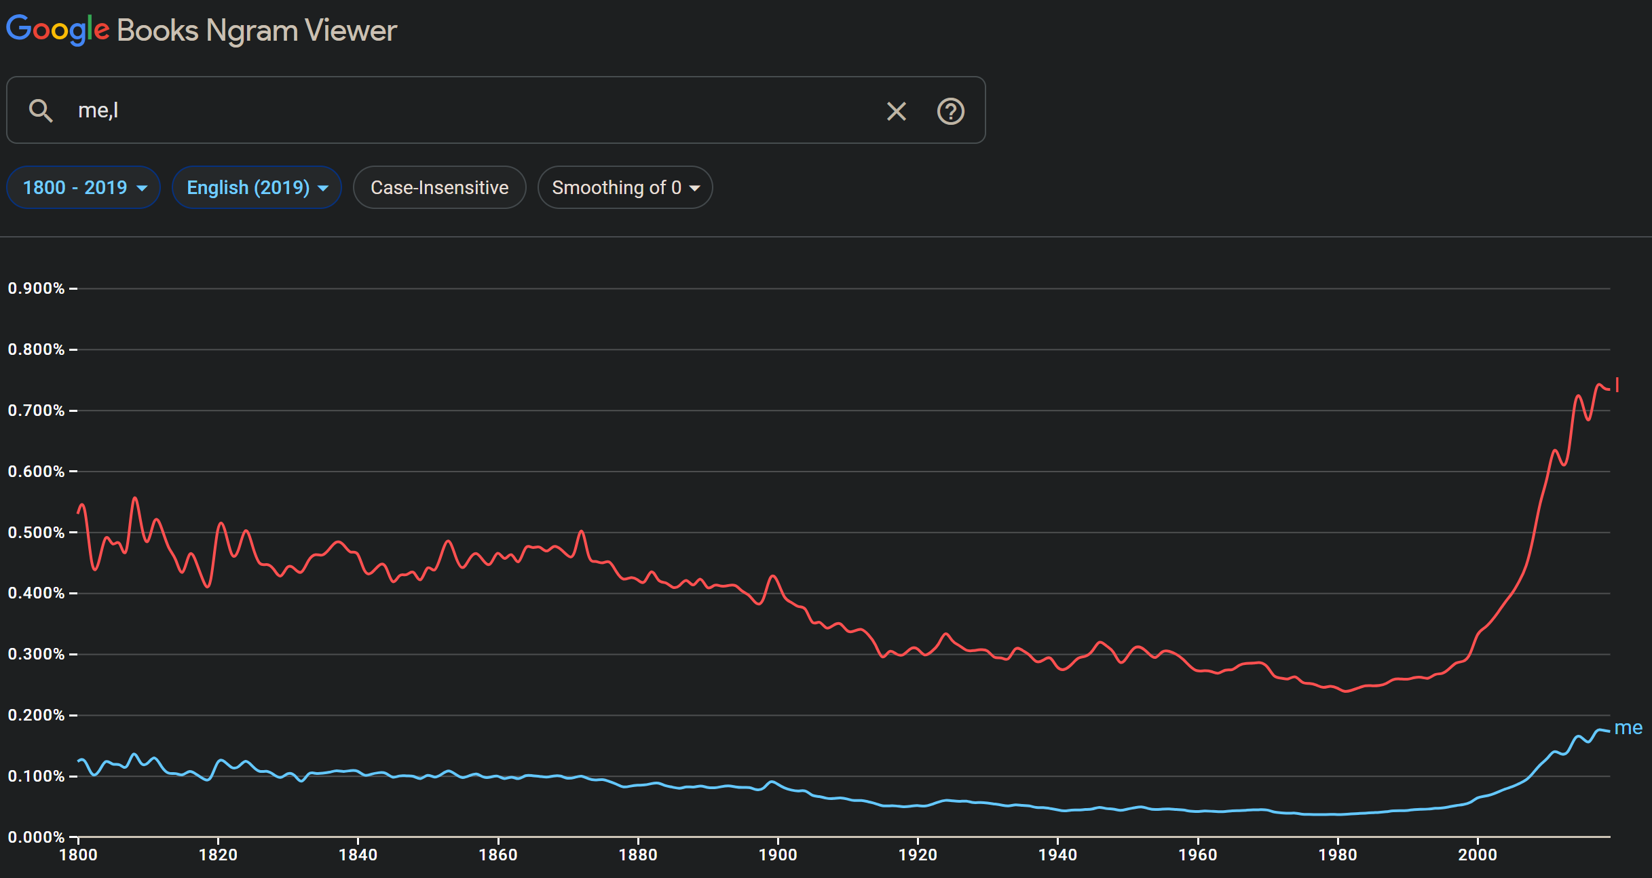Click the Books Ngram Viewer title
This screenshot has width=1652, height=878.
click(x=257, y=31)
